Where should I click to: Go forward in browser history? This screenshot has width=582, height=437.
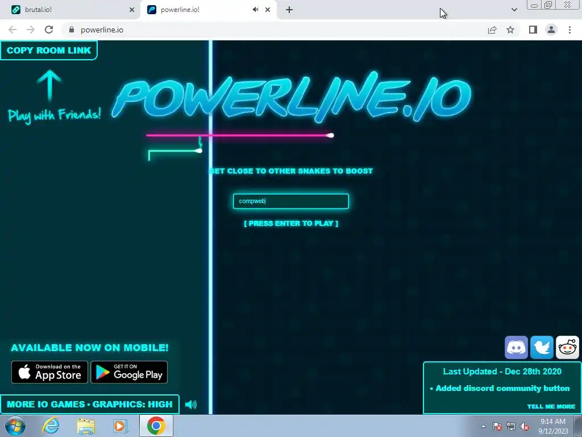point(31,30)
